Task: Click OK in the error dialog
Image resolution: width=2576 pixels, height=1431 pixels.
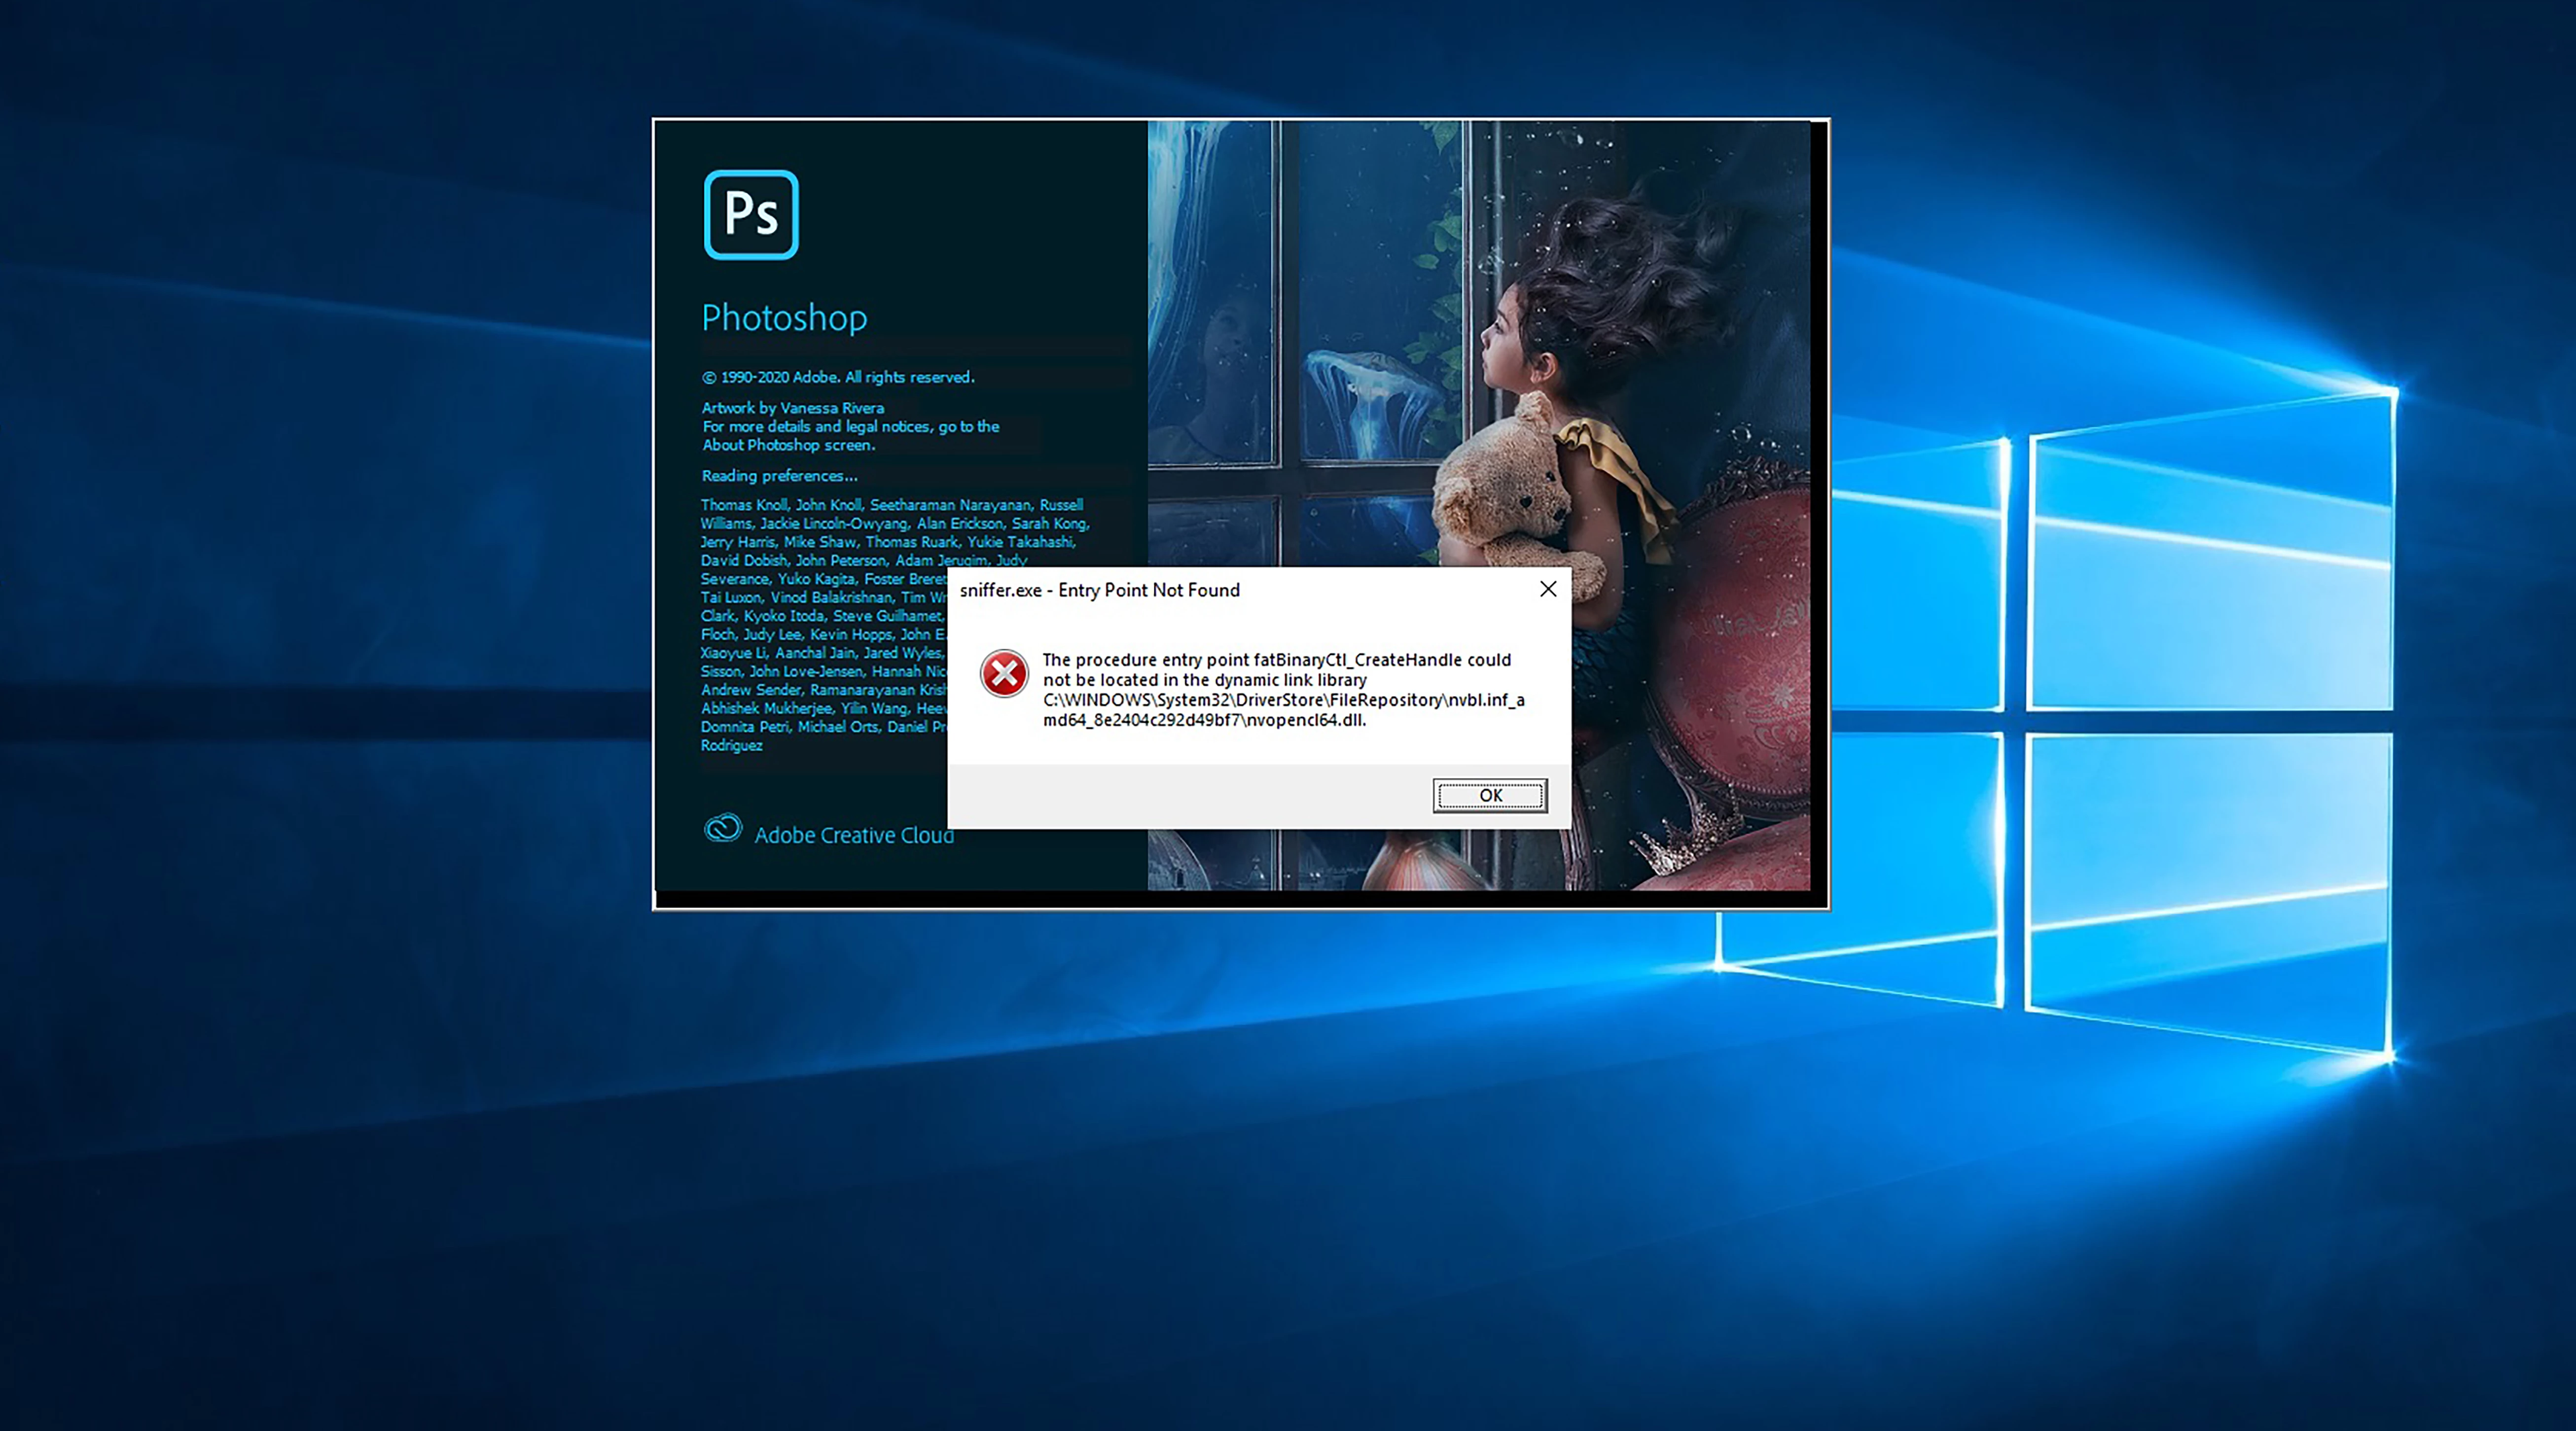Action: tap(1489, 795)
